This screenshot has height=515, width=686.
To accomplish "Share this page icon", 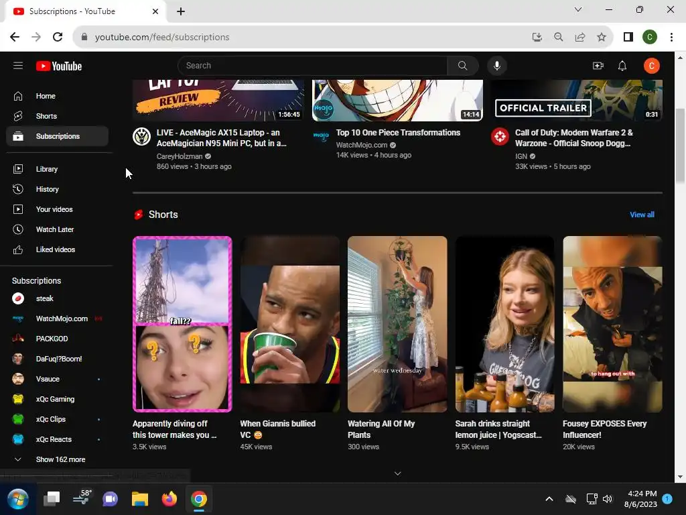I will click(x=579, y=38).
